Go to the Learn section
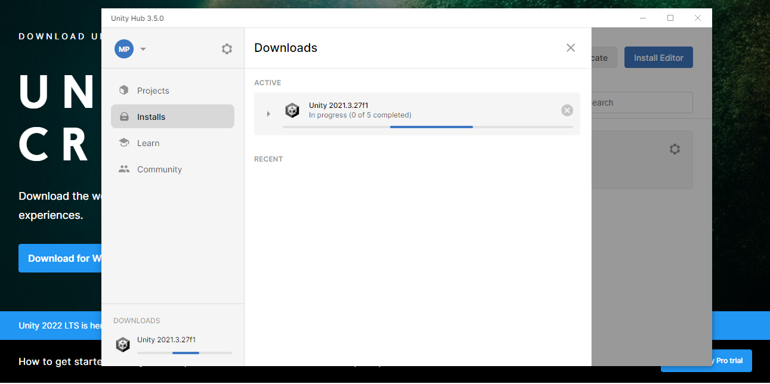The height and width of the screenshot is (384, 770). [172, 143]
